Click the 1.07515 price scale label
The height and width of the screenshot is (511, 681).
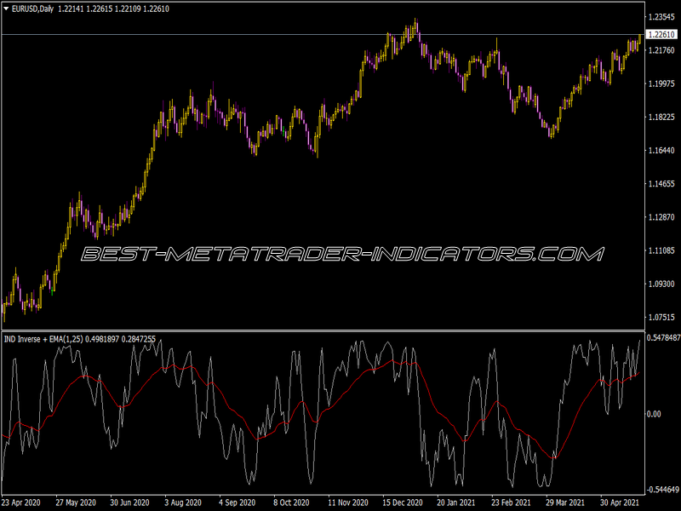[661, 317]
